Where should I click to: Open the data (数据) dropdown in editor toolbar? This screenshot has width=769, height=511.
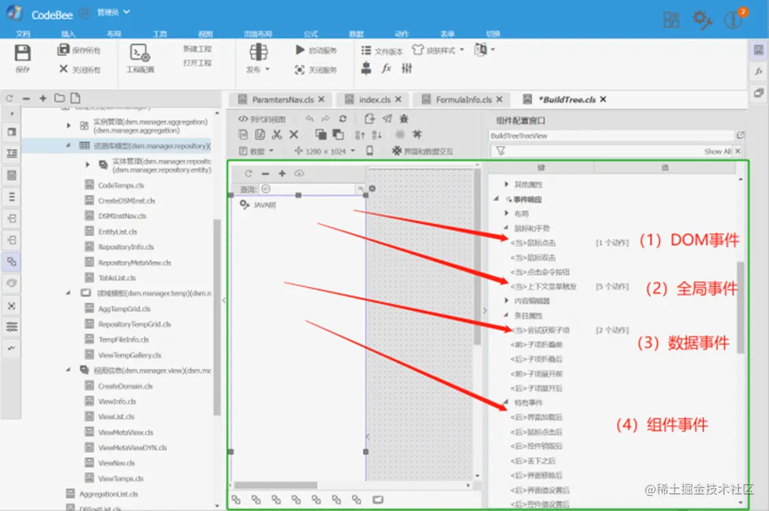[x=256, y=151]
